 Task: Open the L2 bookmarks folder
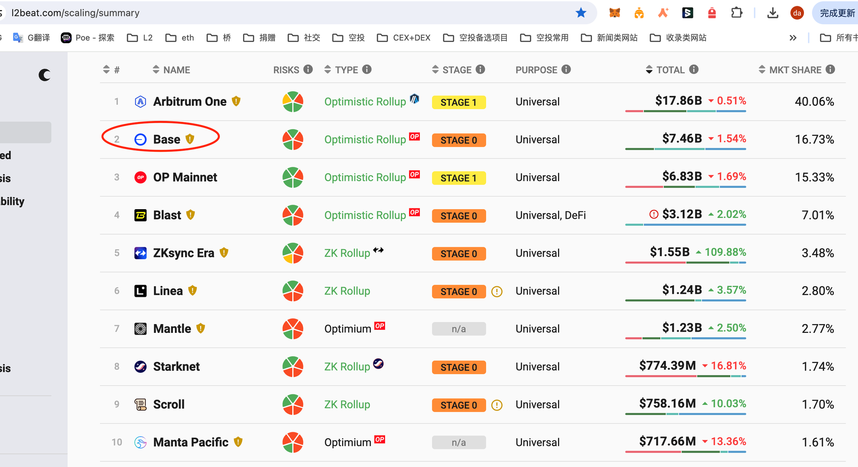(x=140, y=38)
